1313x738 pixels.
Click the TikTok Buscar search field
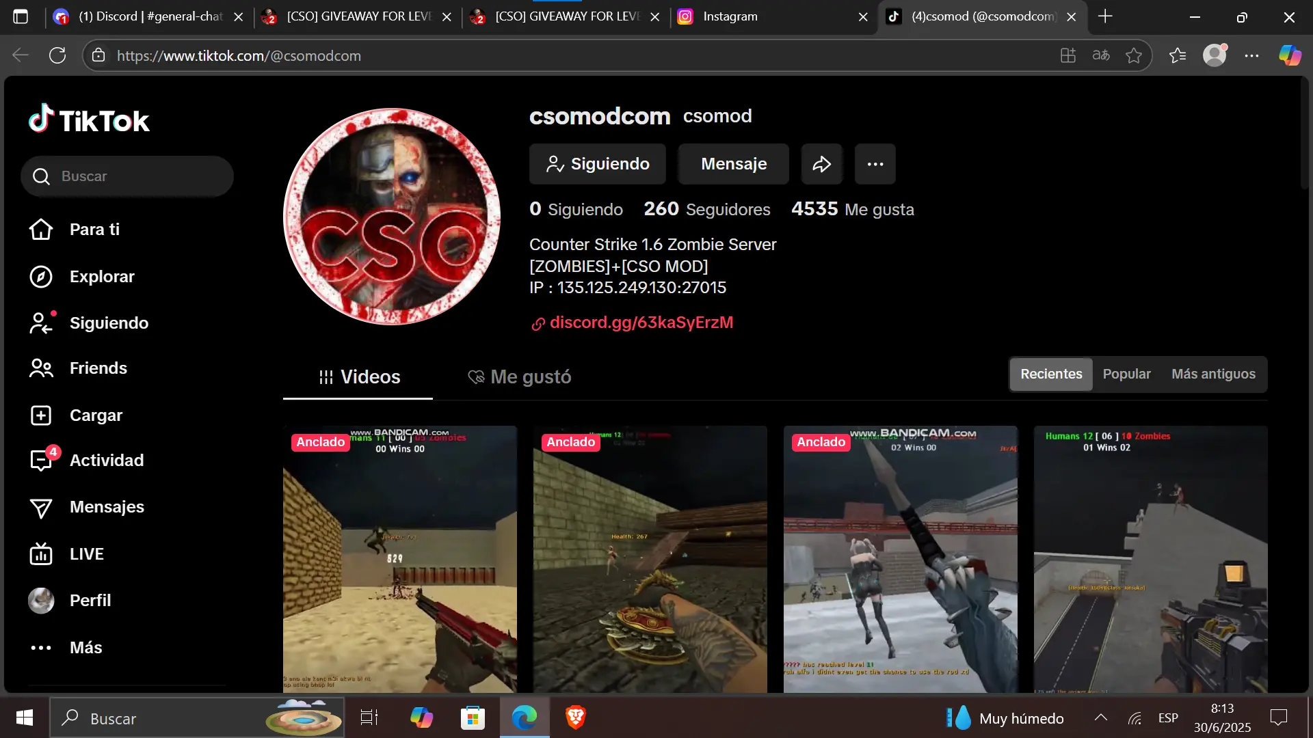137,176
